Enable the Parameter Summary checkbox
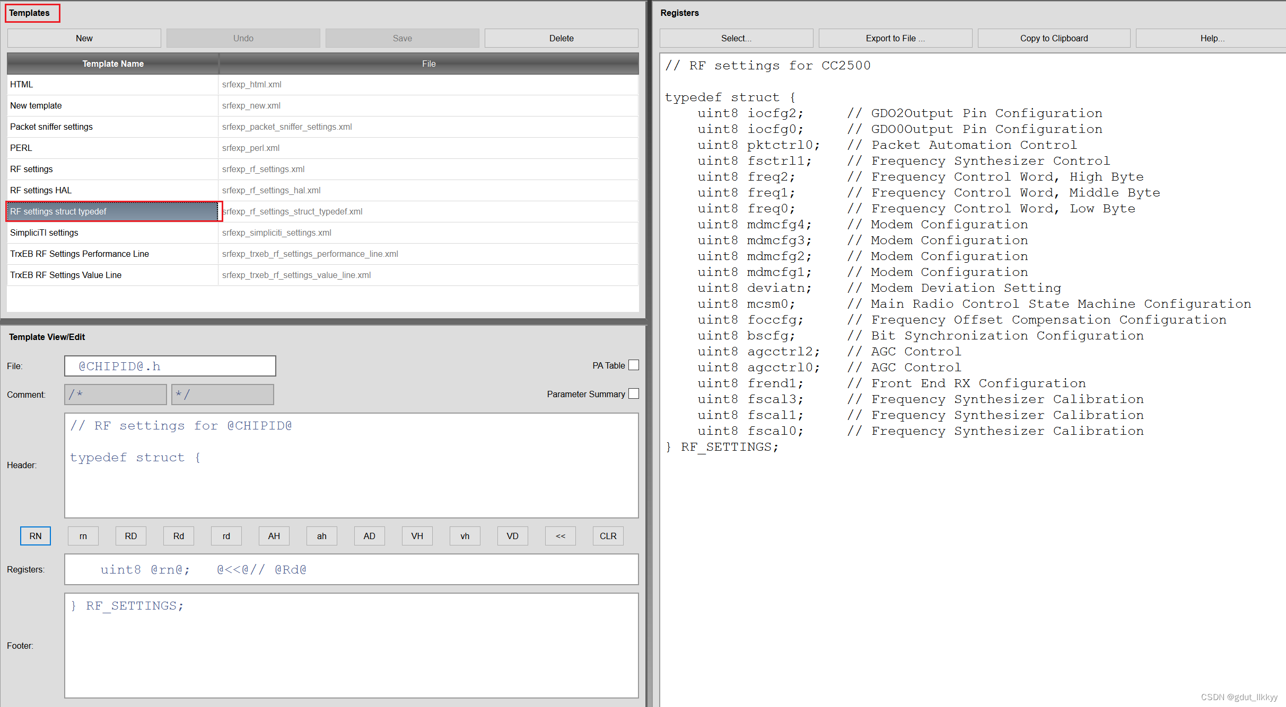 633,393
